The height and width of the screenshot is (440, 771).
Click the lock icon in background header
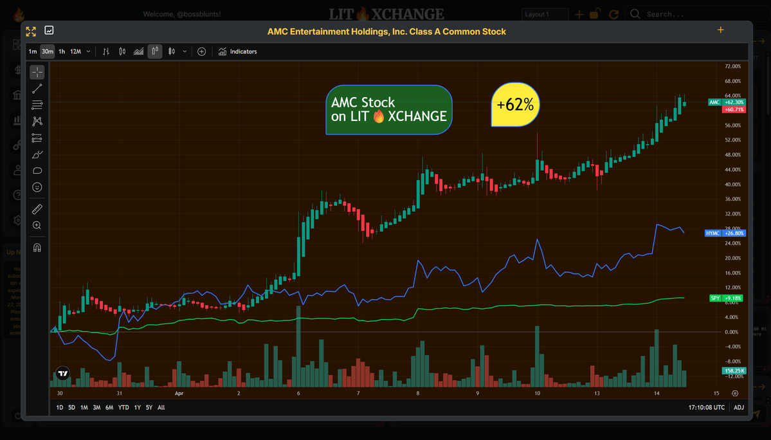(595, 14)
